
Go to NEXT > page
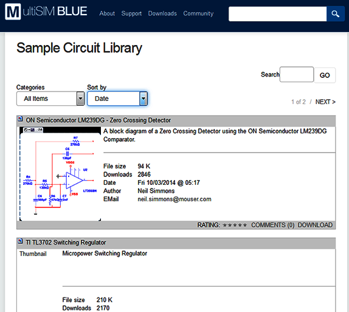point(325,102)
